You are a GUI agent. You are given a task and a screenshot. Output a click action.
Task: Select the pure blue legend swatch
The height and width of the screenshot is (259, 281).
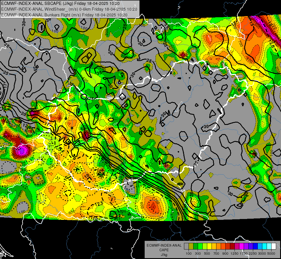[x=255, y=246]
